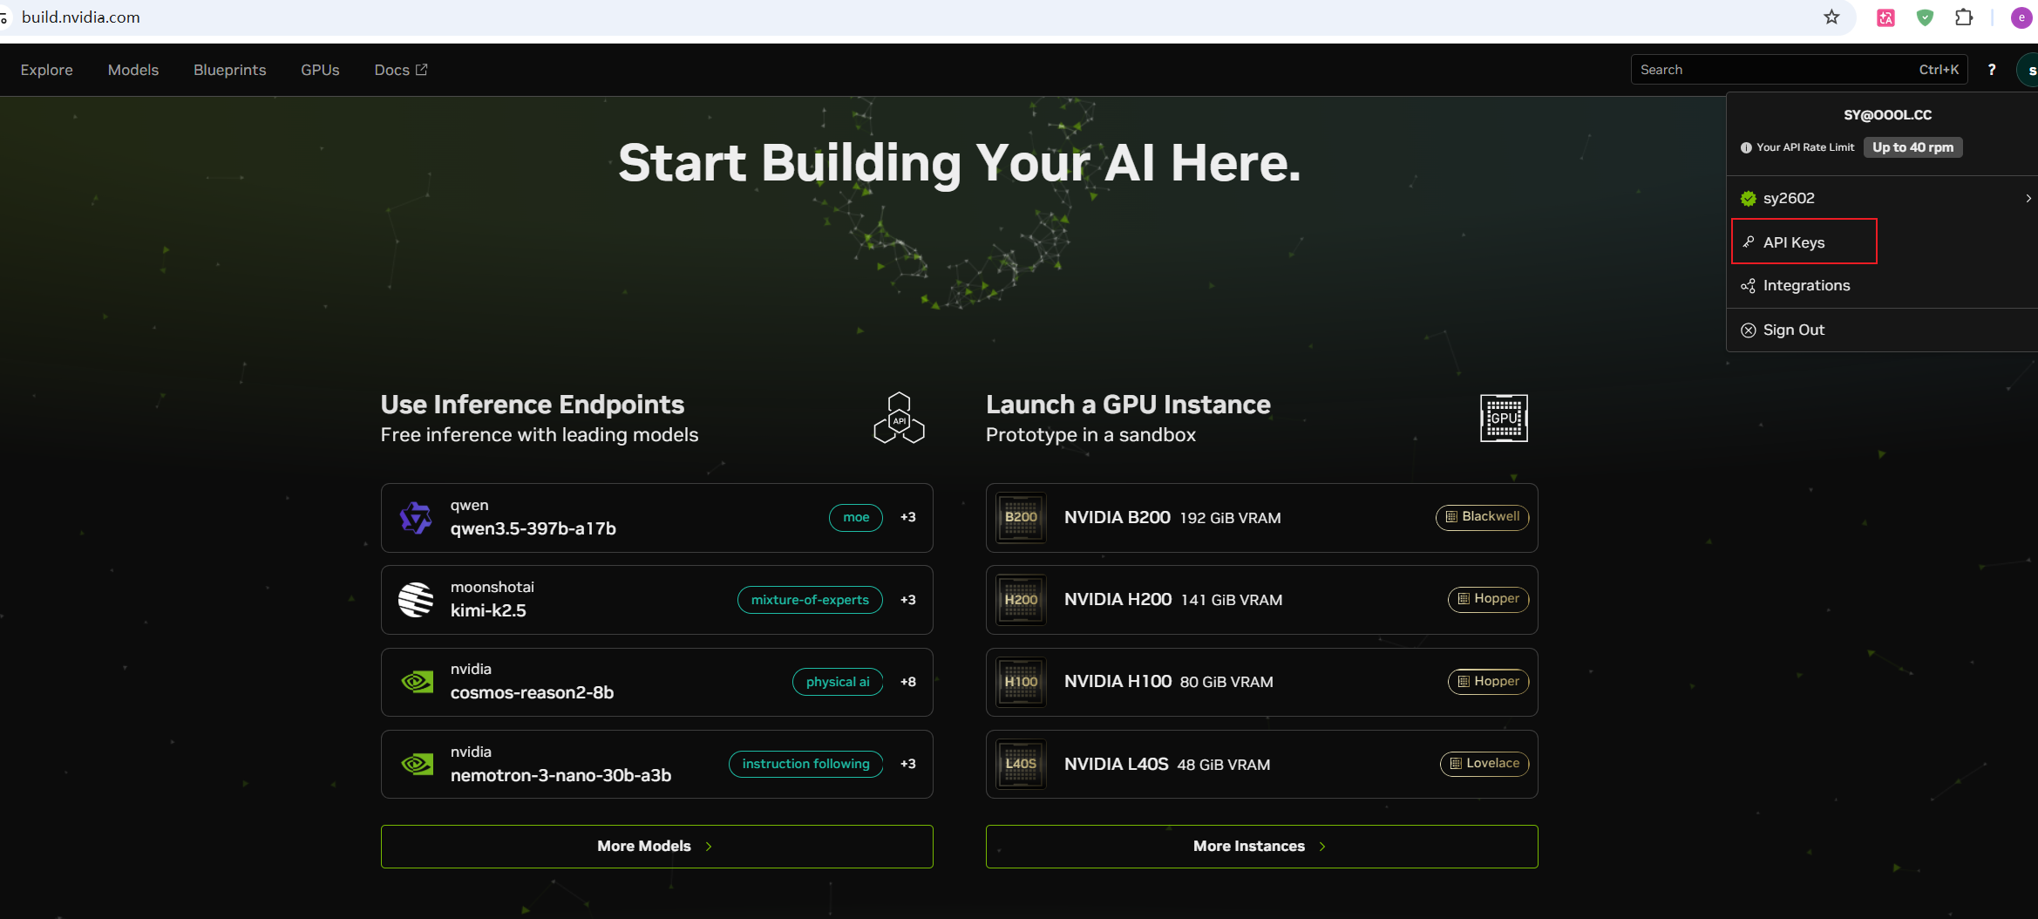The width and height of the screenshot is (2038, 919).
Task: Click the bookmark star icon in address bar
Action: click(x=1831, y=17)
